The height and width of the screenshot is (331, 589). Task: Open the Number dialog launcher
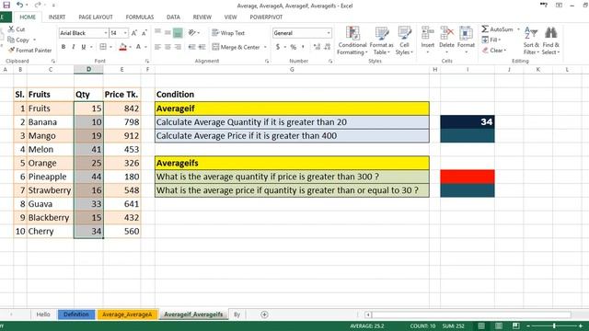pos(330,61)
